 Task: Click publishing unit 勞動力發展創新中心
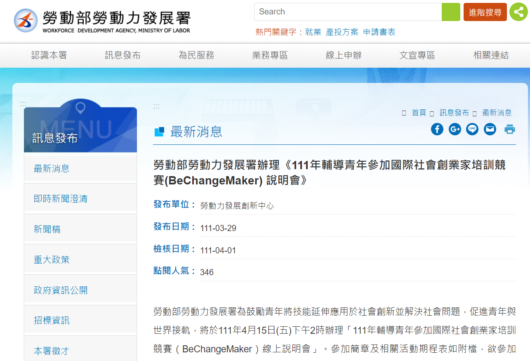tap(237, 205)
